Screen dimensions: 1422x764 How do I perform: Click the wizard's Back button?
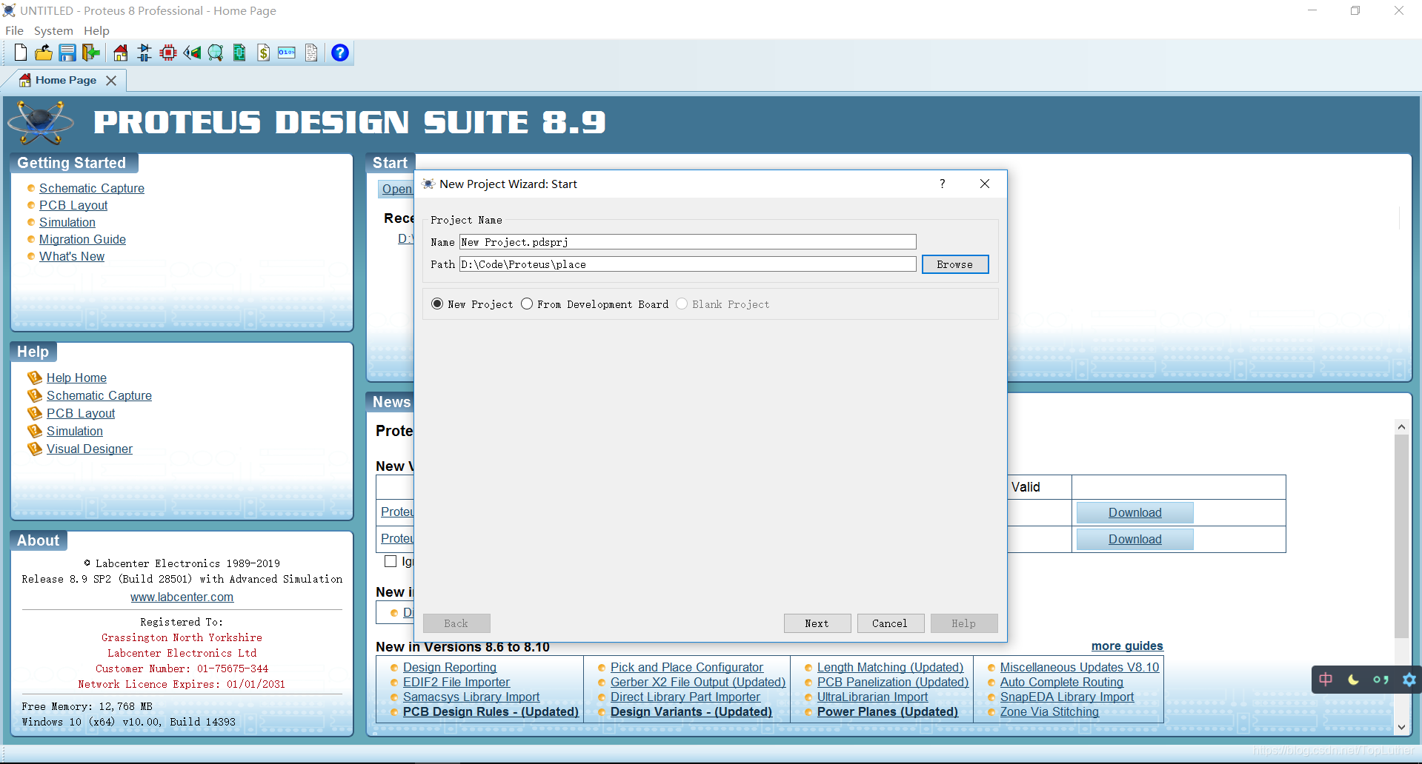[x=456, y=623]
